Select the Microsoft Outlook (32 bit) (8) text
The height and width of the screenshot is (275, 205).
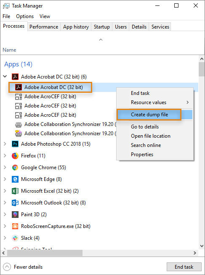click(53, 203)
